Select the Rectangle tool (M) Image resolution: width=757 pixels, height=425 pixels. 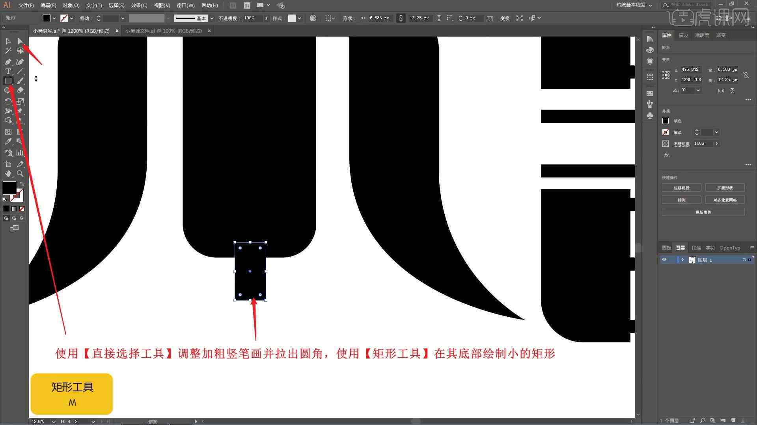tap(8, 80)
